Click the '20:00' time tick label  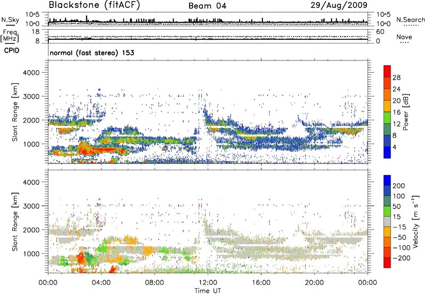[x=314, y=283]
